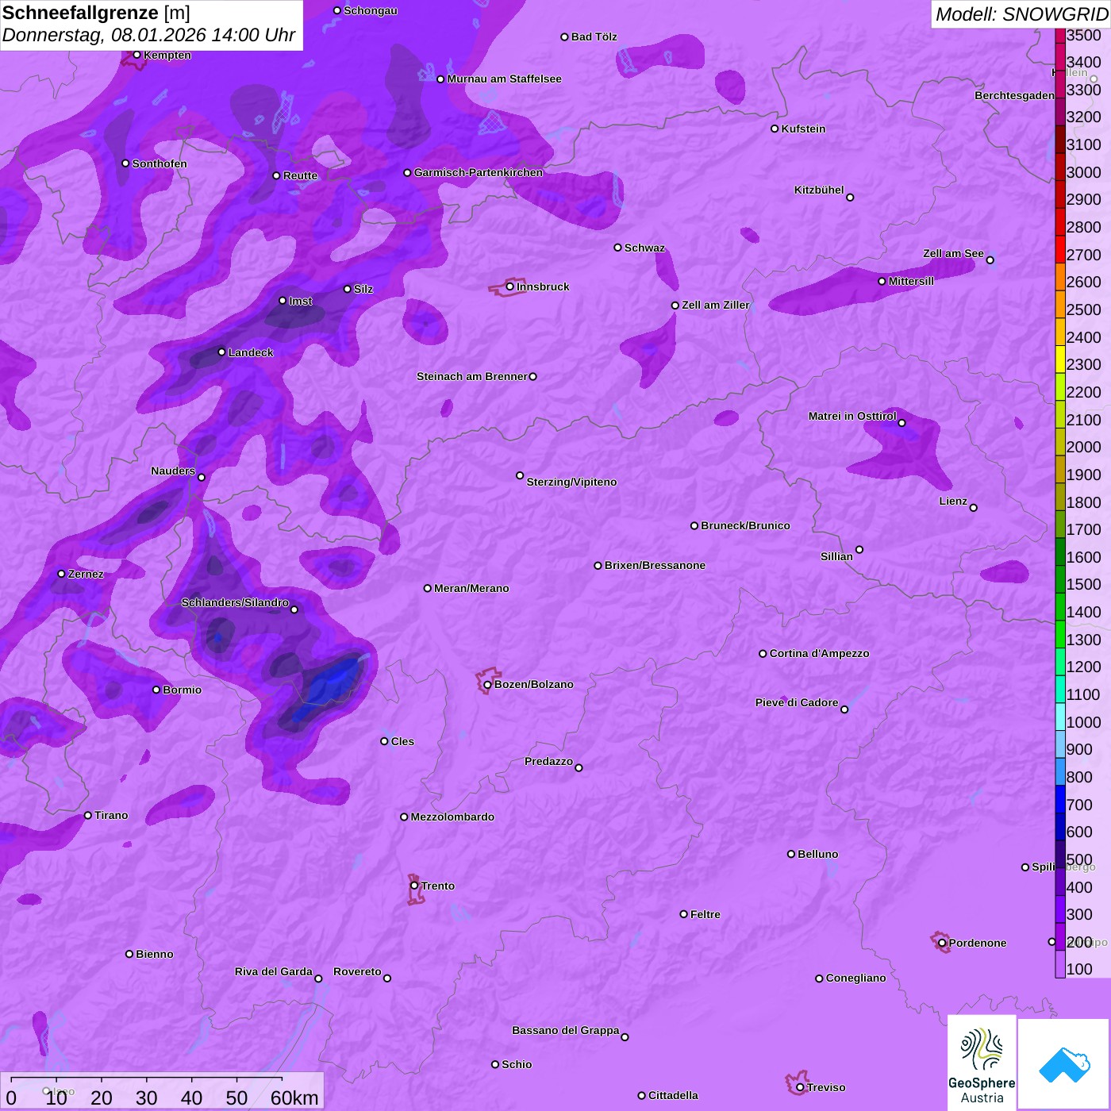Click the 'Zell am Ziller' label

coord(716,305)
